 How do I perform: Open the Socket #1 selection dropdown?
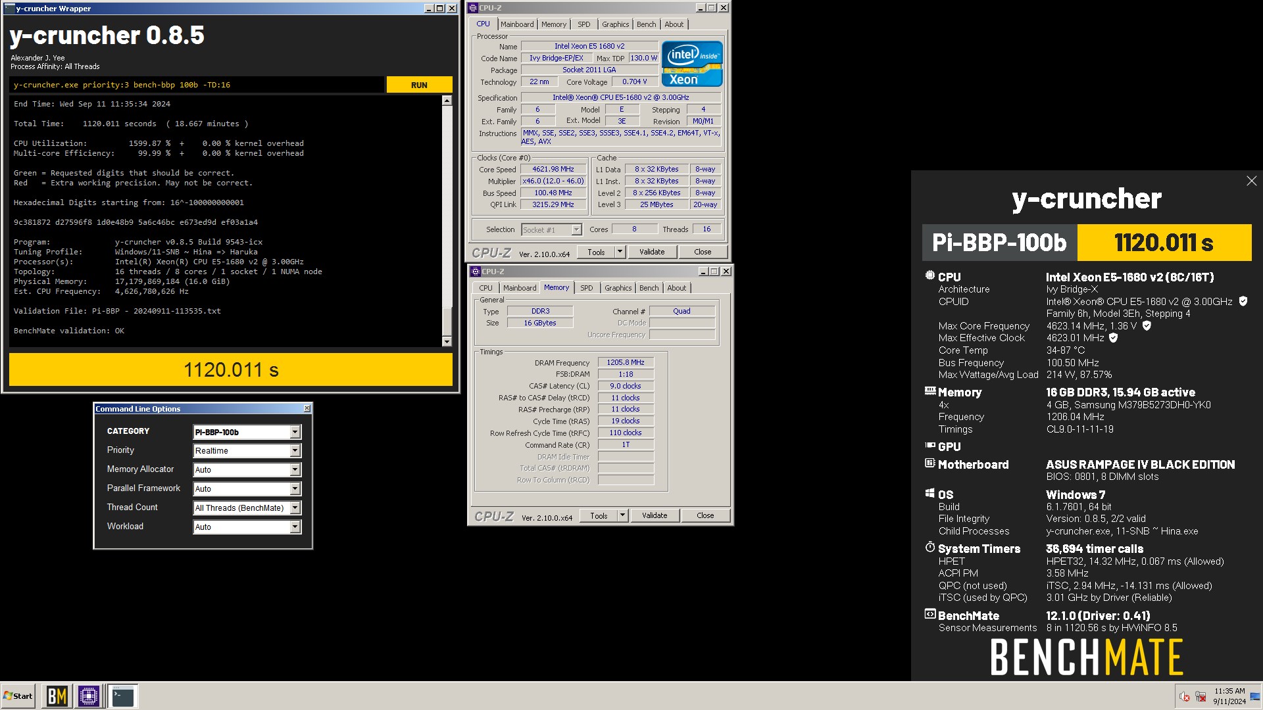[551, 229]
